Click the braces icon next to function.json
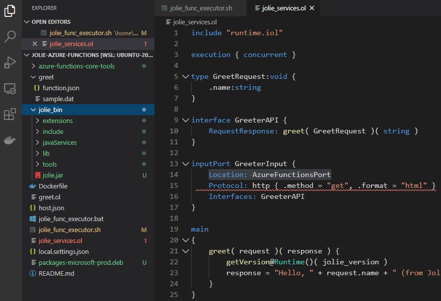Viewport: 441px width, 301px height. (37, 88)
